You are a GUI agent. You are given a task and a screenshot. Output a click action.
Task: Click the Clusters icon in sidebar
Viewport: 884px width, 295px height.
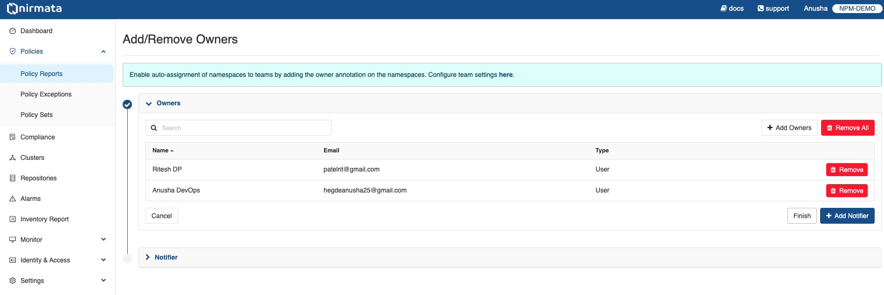pos(13,158)
